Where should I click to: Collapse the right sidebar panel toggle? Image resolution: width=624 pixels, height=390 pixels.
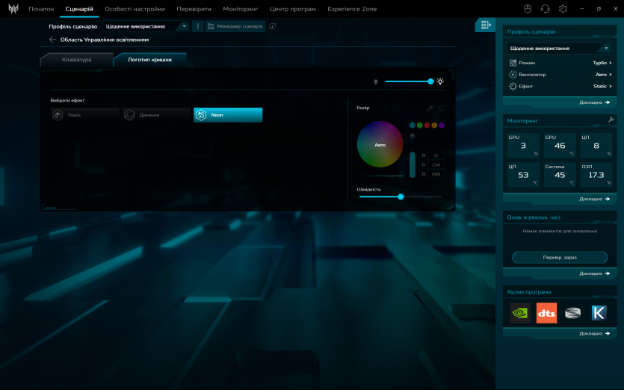[486, 25]
